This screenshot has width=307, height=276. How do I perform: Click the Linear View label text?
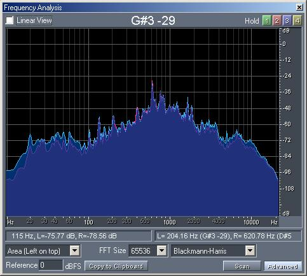coord(34,20)
